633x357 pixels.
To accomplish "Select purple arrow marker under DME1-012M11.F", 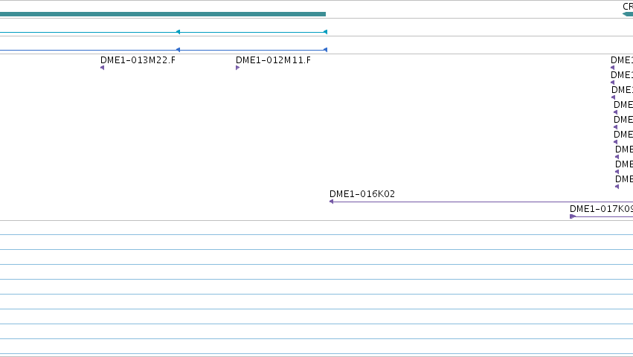I will 238,68.
